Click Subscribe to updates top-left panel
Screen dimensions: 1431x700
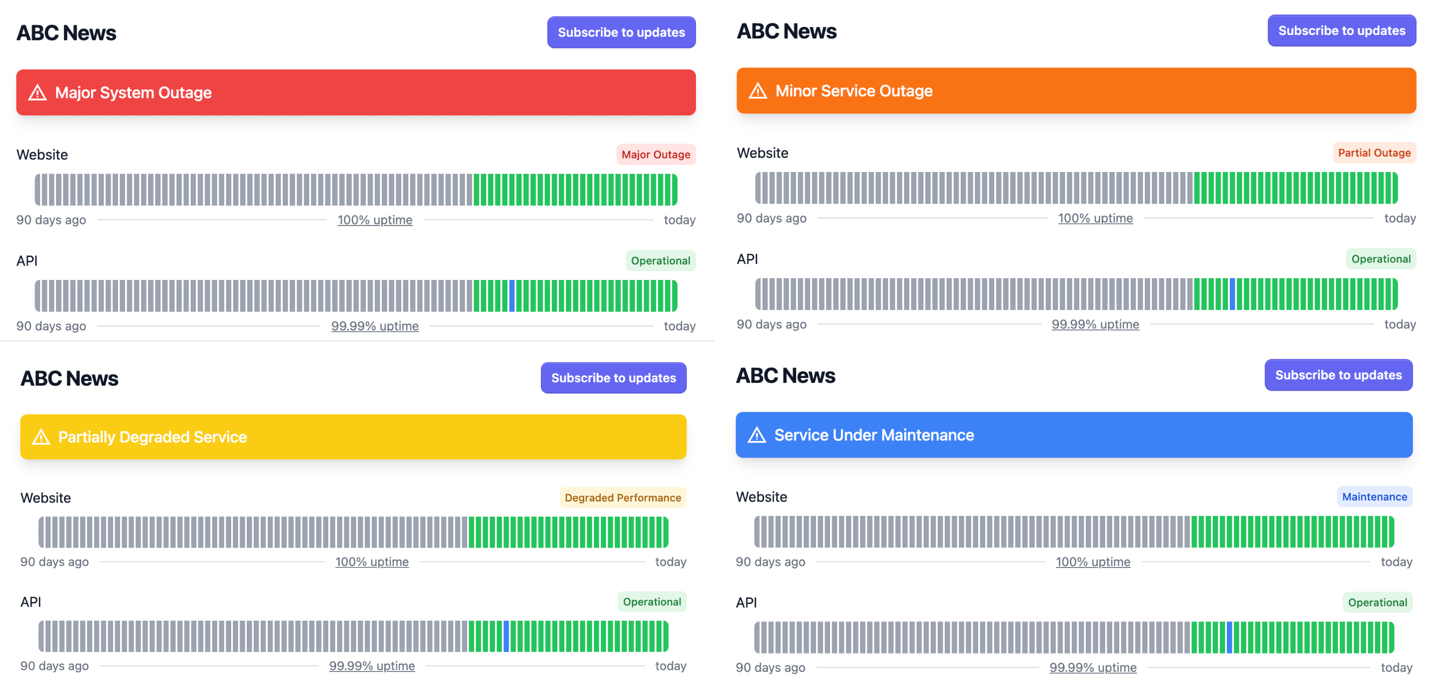(x=621, y=33)
